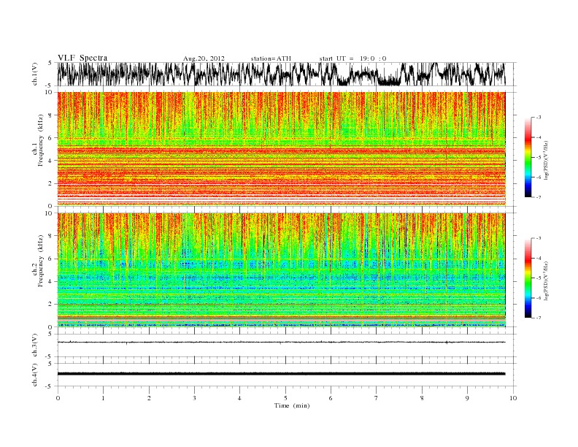This screenshot has width=578, height=447.
Task: Click the 'ch.4(V)' axis label
Action: coord(35,375)
